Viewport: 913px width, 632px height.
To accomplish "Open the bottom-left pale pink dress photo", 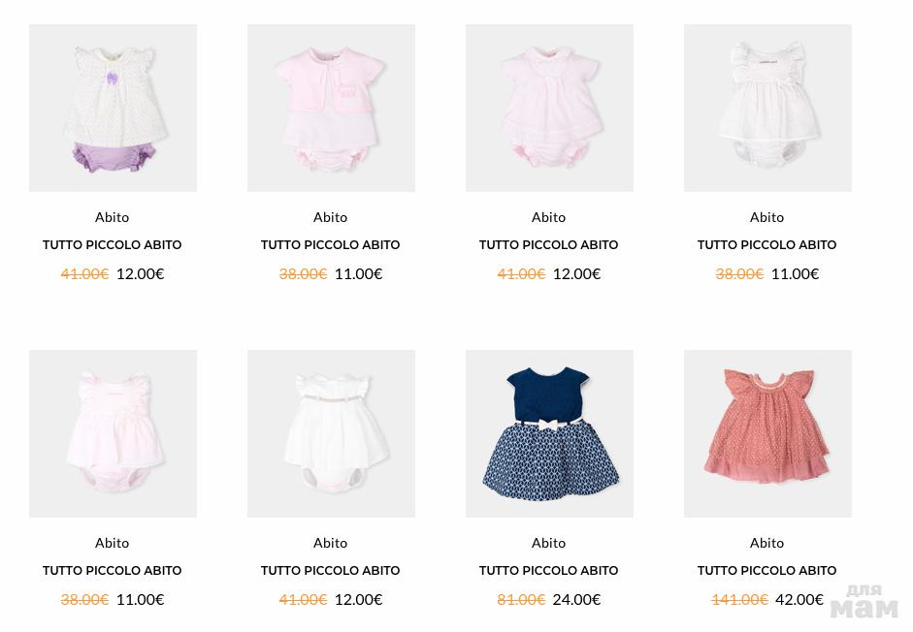I will pos(113,433).
